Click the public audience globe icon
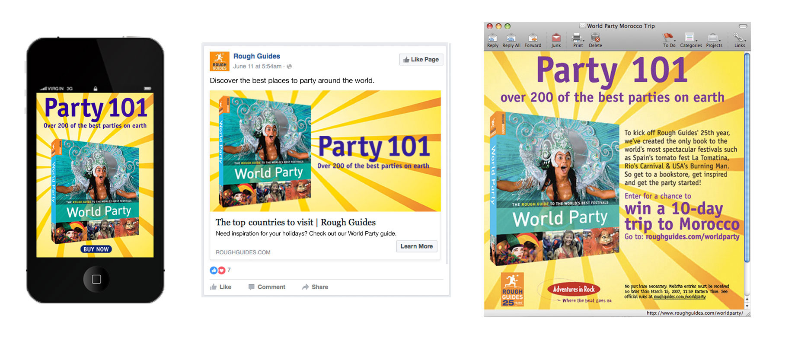 coord(289,67)
